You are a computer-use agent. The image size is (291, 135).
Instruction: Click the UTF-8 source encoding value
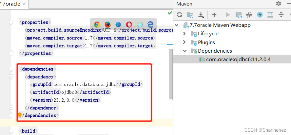click(110, 30)
